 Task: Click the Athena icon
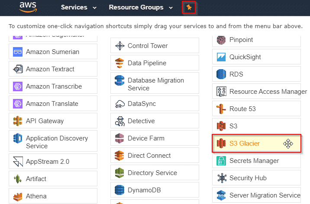pyautogui.click(x=18, y=197)
